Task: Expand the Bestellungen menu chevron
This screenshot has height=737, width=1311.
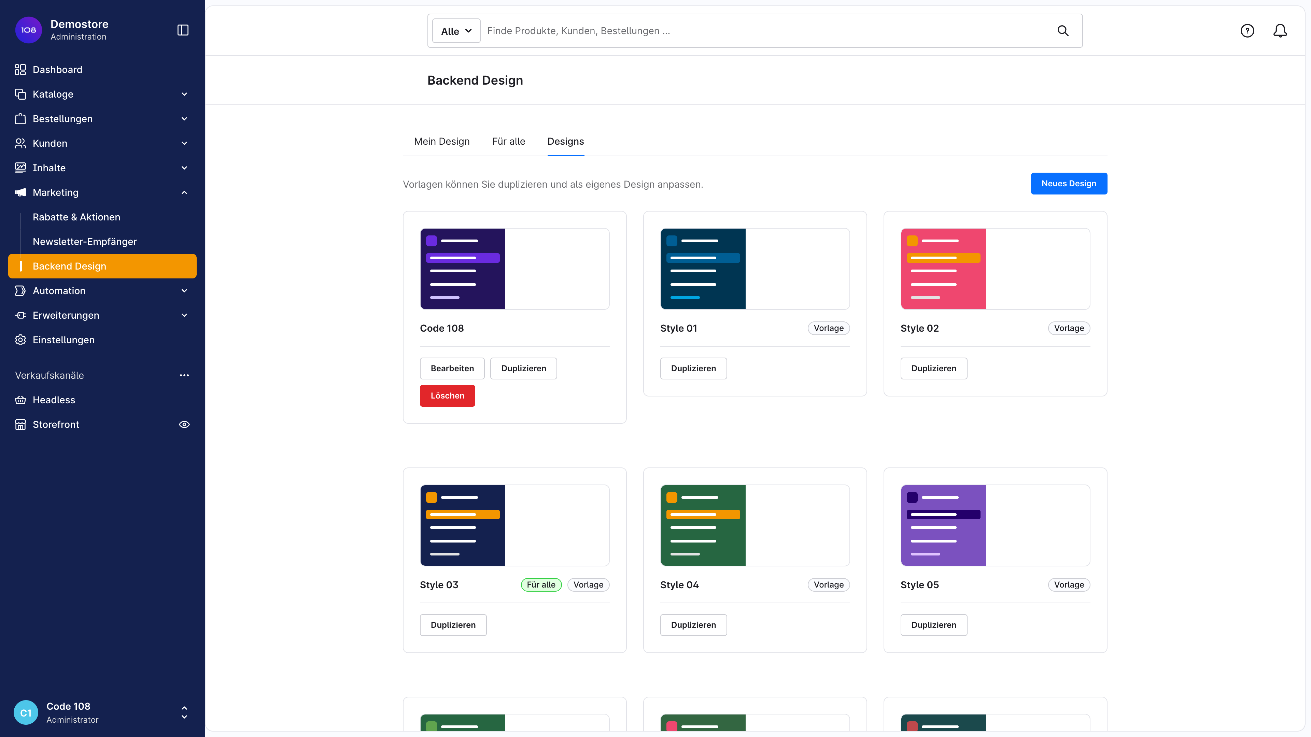Action: (x=184, y=118)
